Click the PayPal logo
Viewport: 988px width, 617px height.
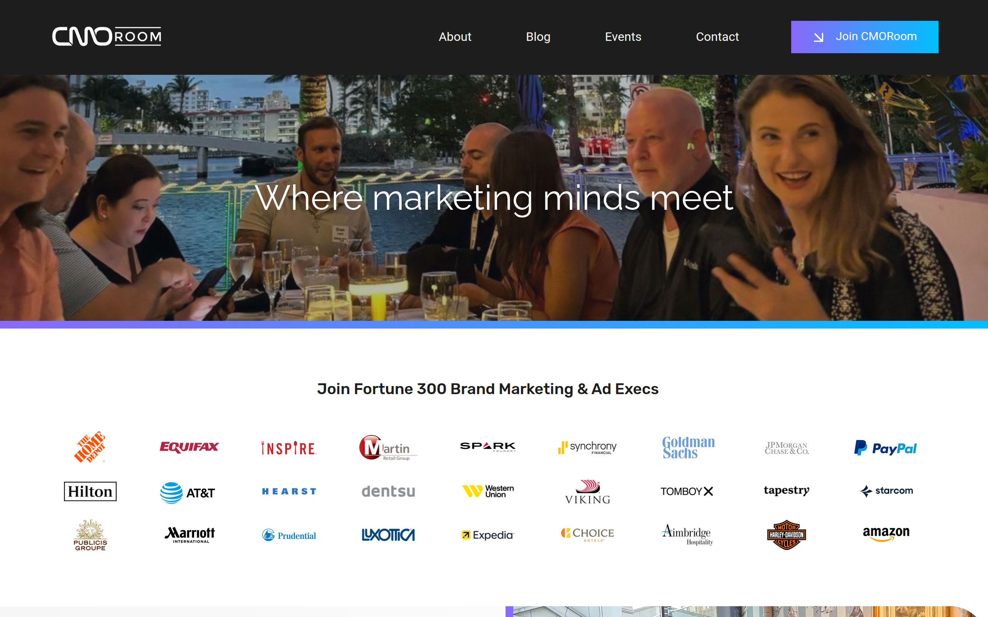point(885,448)
